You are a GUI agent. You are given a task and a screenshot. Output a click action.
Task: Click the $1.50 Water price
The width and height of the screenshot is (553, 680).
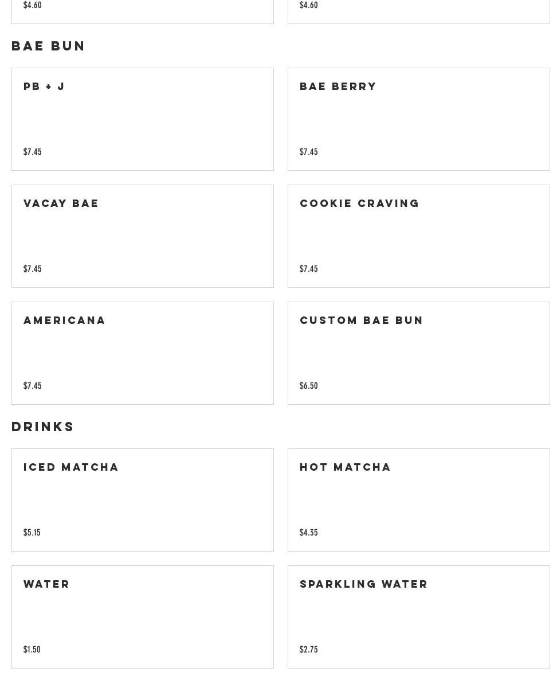(32, 650)
